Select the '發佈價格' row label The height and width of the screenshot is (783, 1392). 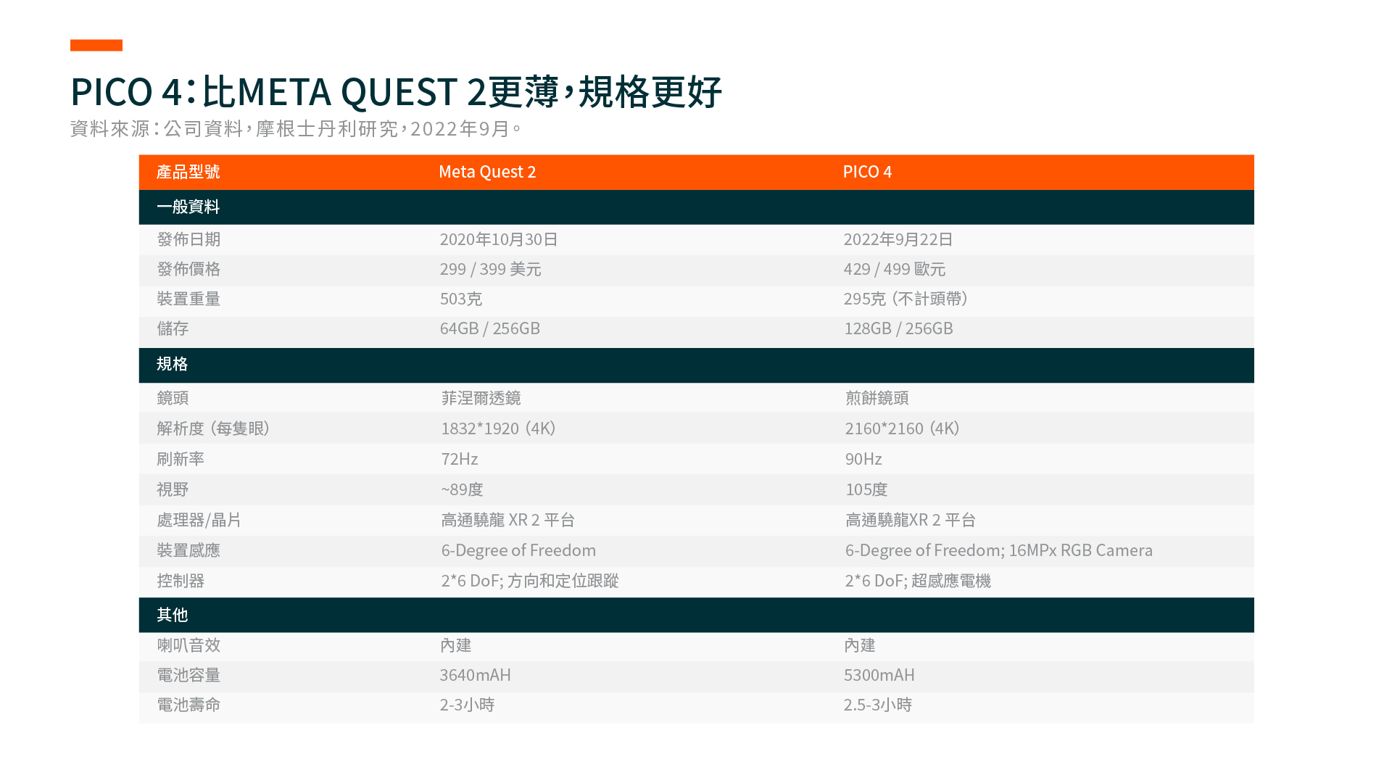188,269
